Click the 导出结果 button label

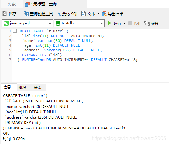click(116, 14)
